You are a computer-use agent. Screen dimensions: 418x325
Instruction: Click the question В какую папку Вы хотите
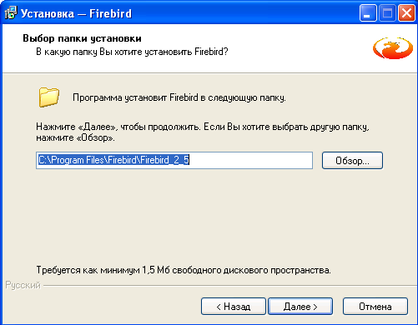pyautogui.click(x=132, y=52)
